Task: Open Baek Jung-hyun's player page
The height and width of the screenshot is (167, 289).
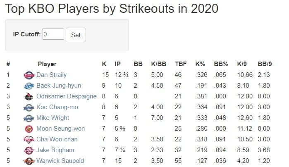Action: (x=59, y=86)
